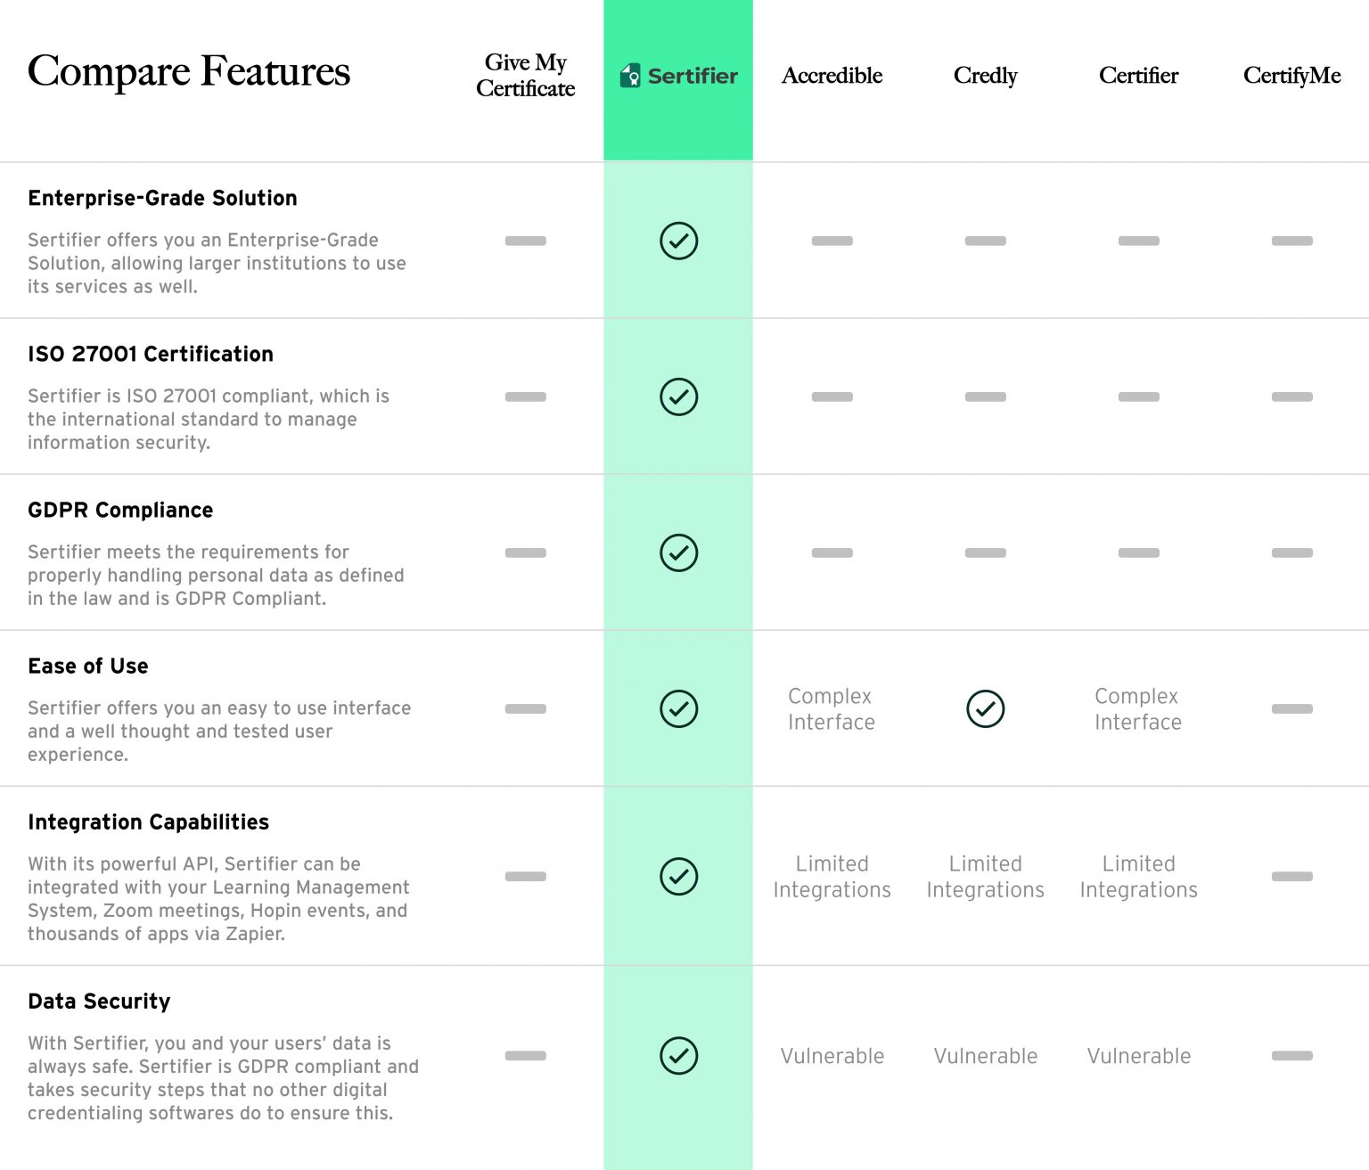Image resolution: width=1369 pixels, height=1170 pixels.
Task: Expand the Integration Capabilities row
Action: click(x=149, y=822)
